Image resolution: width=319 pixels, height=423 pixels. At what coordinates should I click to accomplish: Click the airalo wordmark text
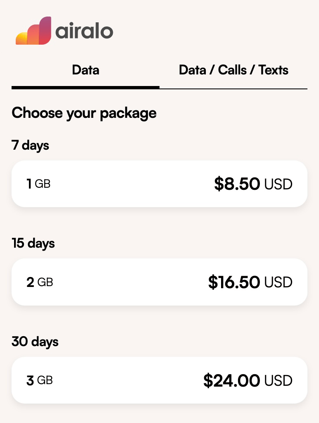[84, 32]
